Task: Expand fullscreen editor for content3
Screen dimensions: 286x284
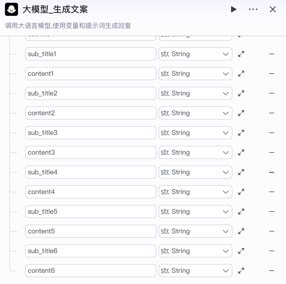Action: 241,152
